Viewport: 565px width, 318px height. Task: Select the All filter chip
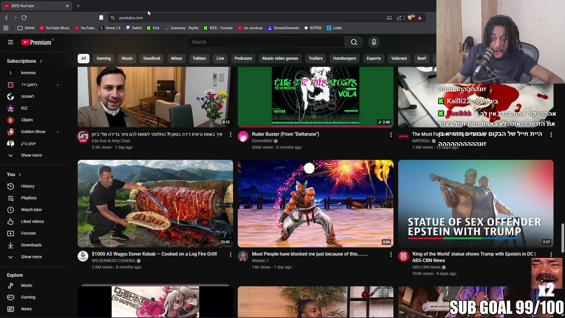pyautogui.click(x=83, y=58)
